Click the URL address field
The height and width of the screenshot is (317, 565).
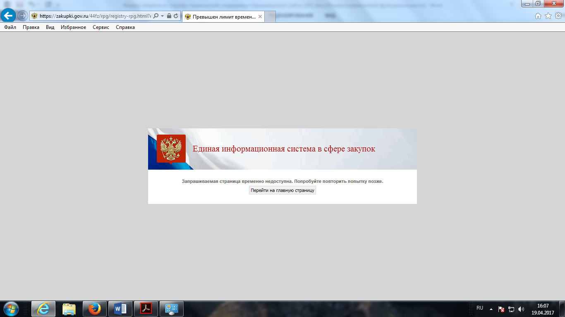[x=95, y=16]
